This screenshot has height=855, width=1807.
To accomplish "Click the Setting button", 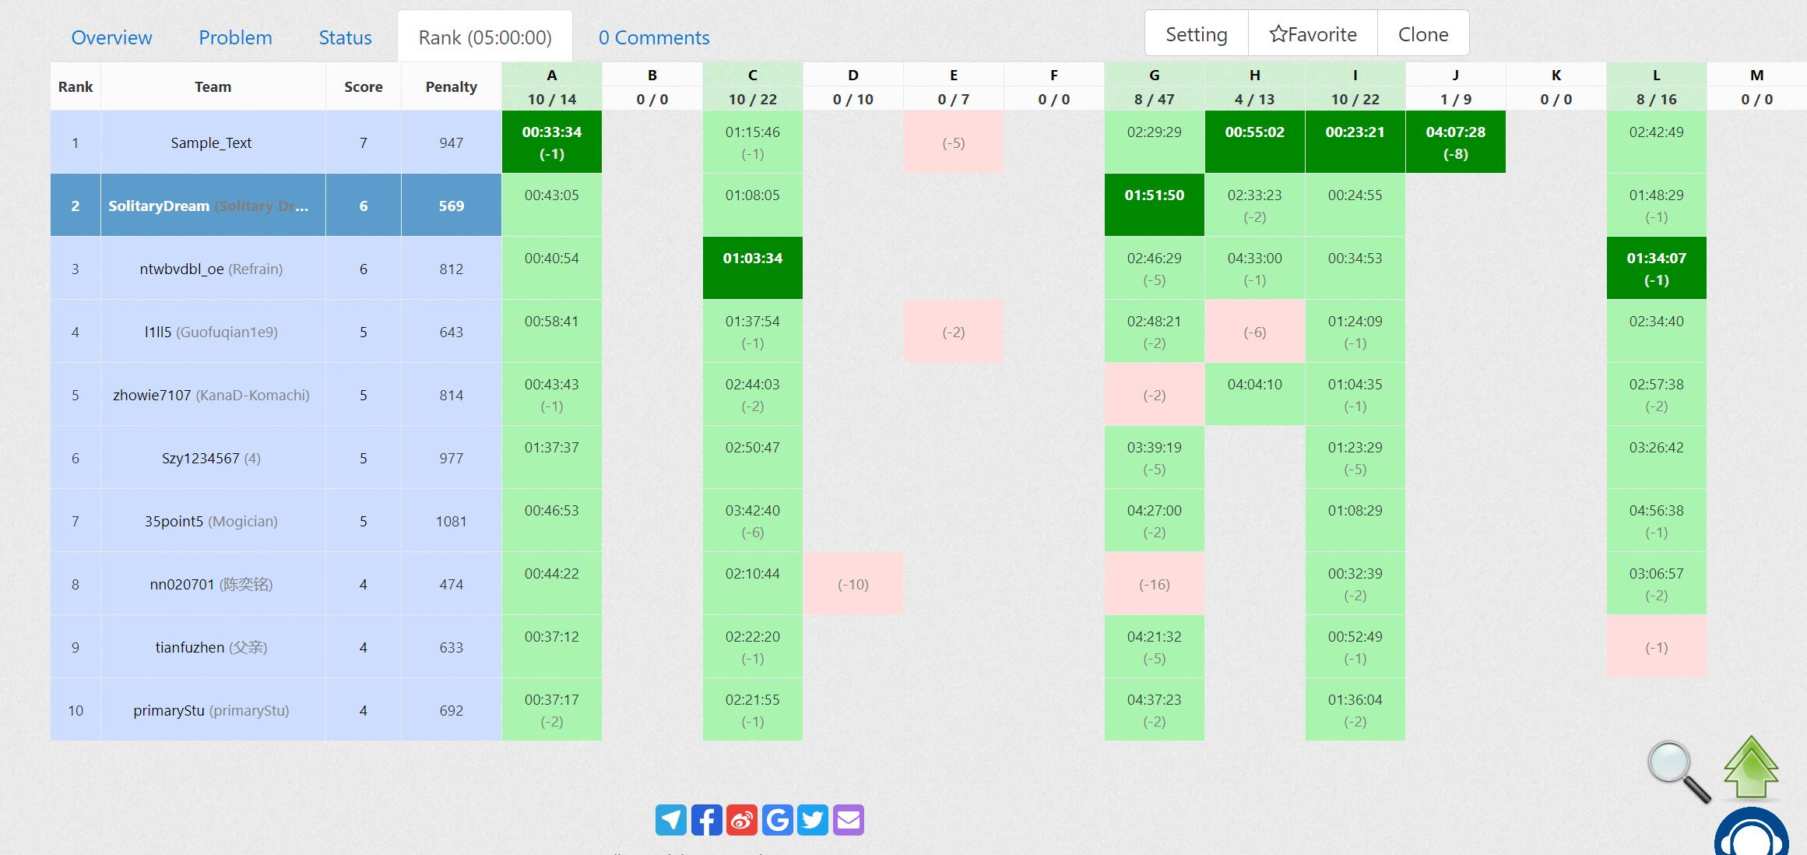I will click(x=1196, y=33).
